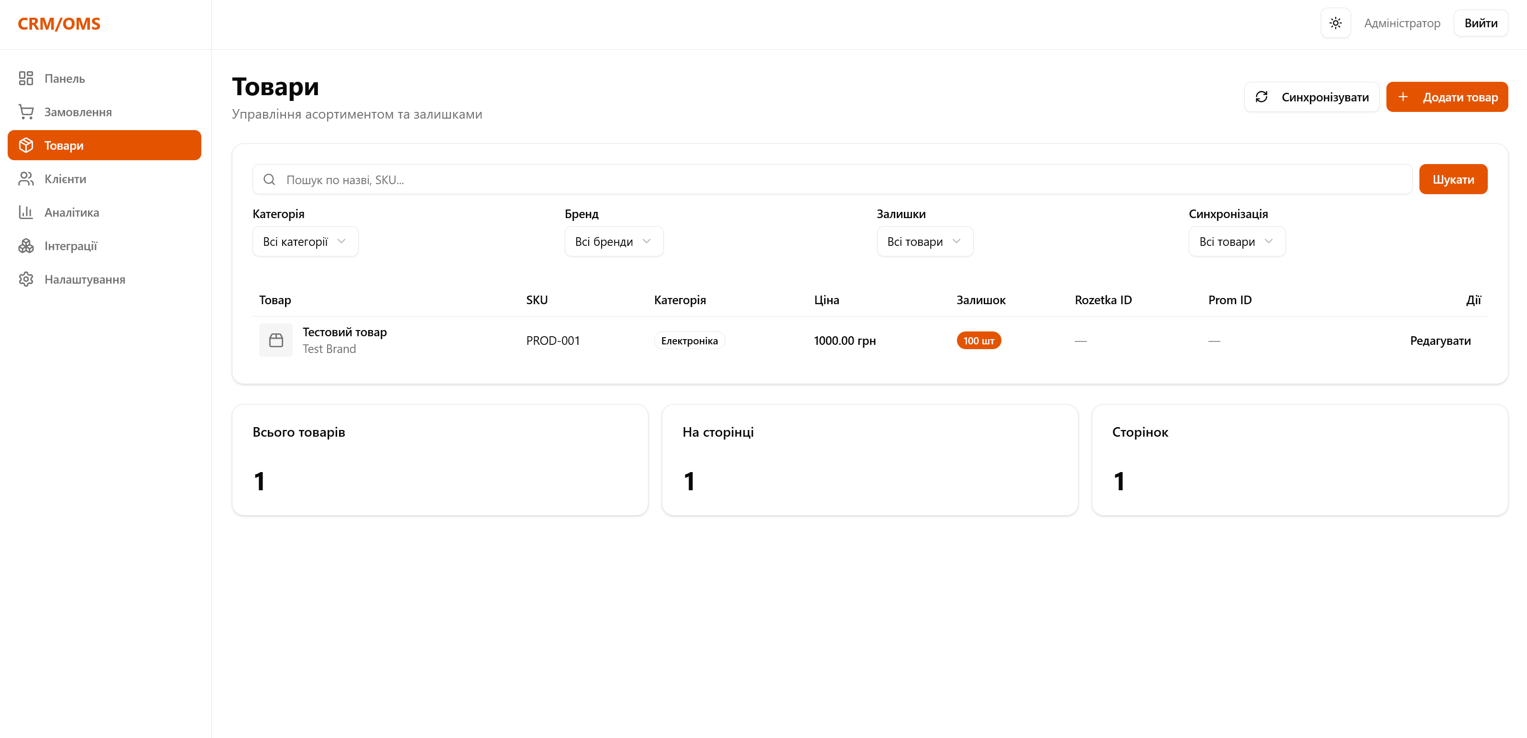Click Редагувати for Тестовий товар

click(1440, 340)
